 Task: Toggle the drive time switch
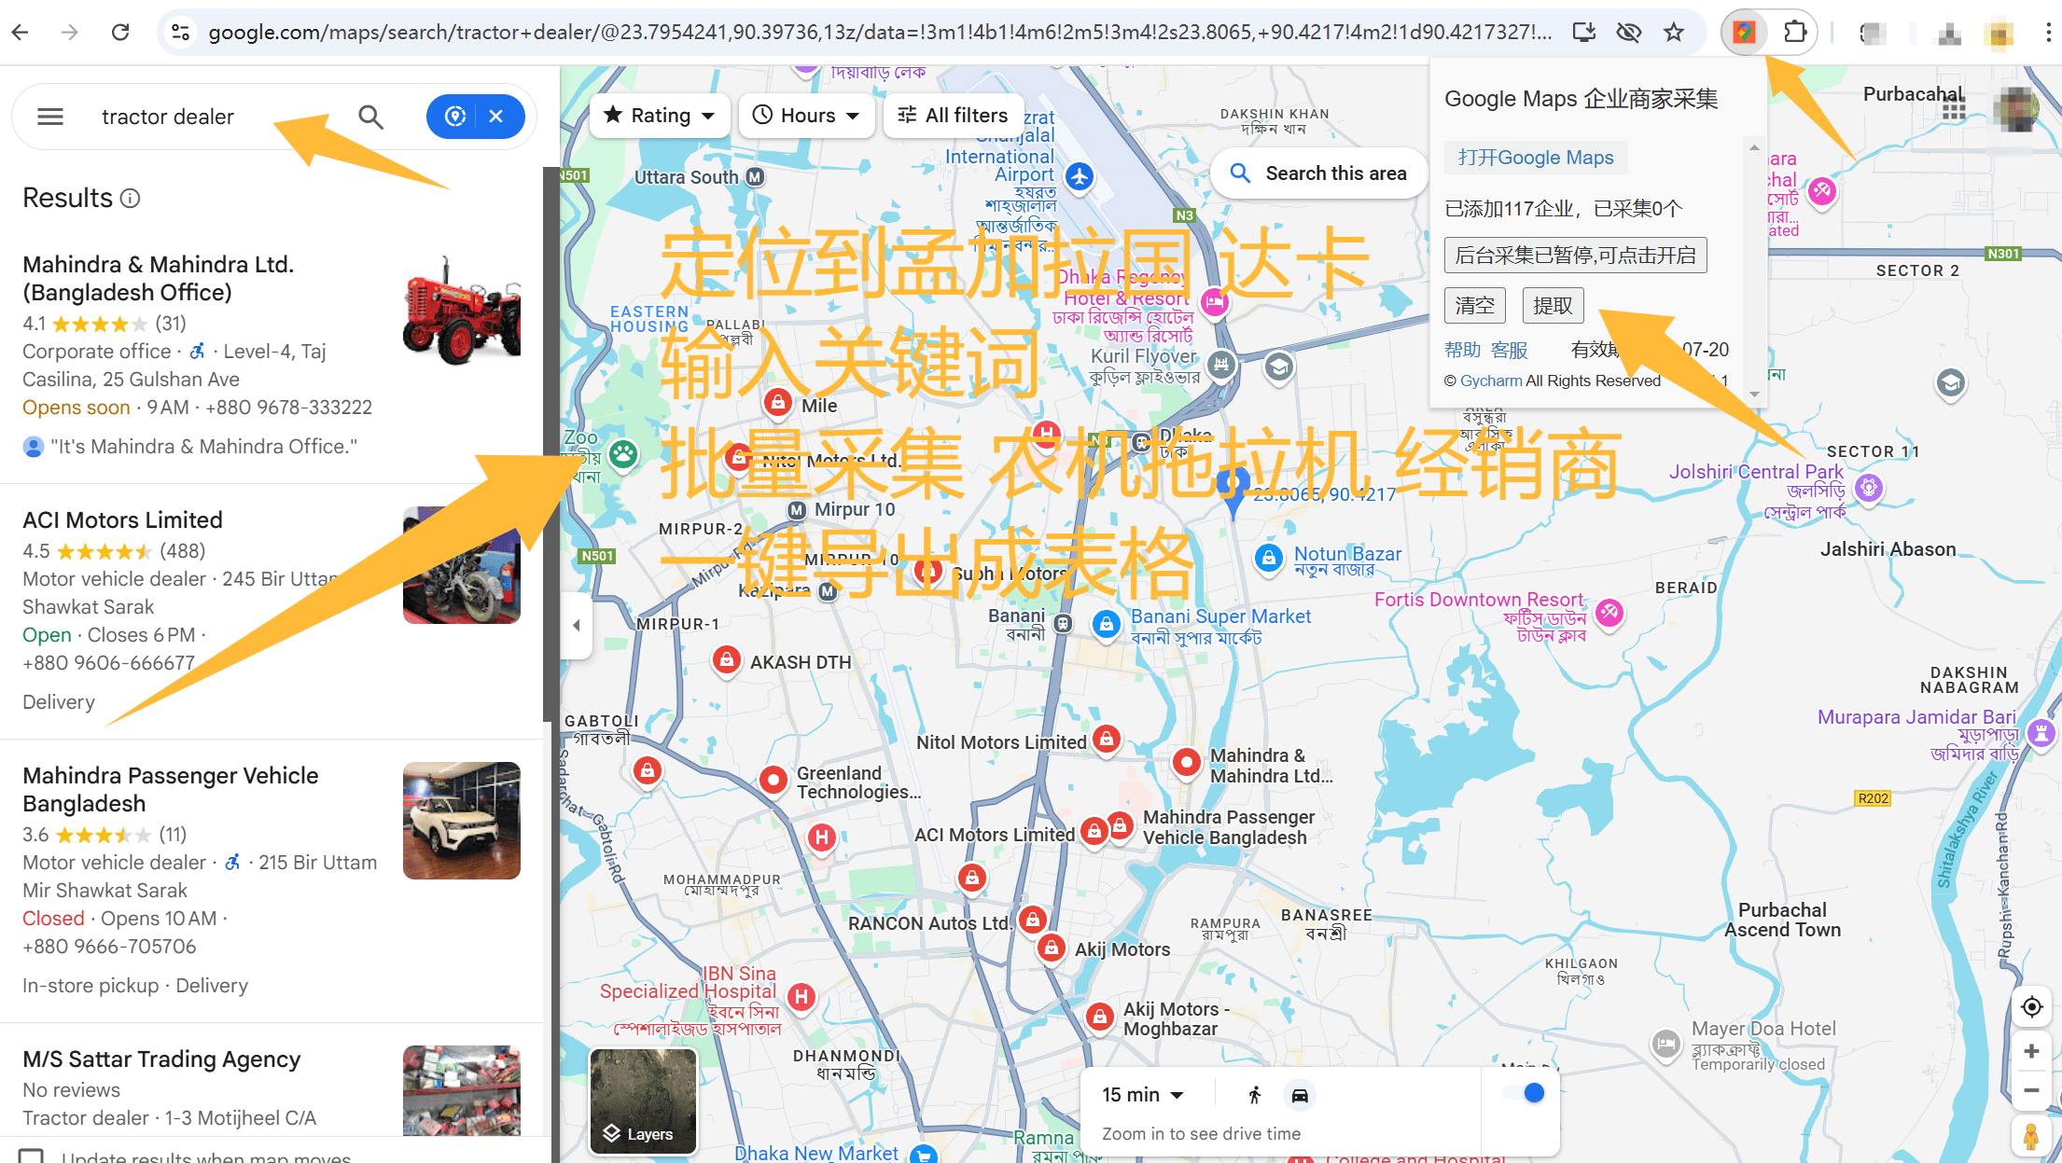pyautogui.click(x=1525, y=1093)
